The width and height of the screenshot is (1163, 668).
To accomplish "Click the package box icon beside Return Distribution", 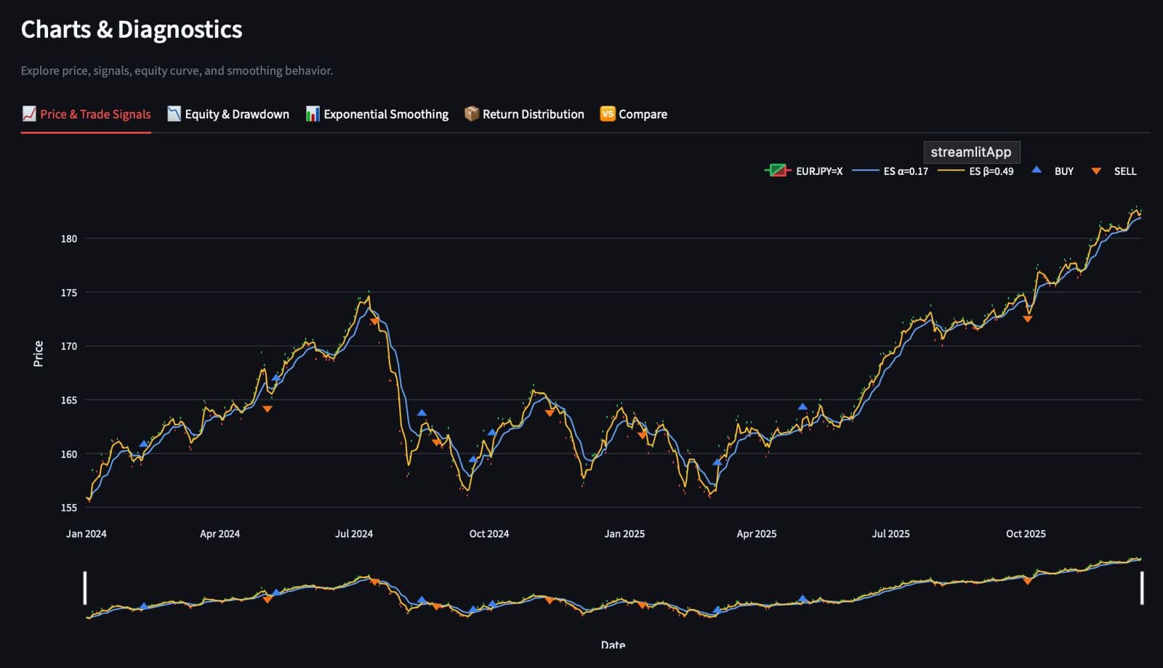I will [472, 114].
